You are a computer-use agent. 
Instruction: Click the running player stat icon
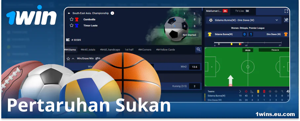click(x=282, y=91)
